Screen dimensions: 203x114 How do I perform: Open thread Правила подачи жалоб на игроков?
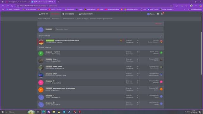(x=67, y=41)
